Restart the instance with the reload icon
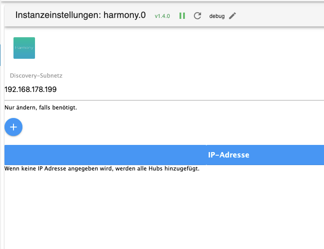 tap(197, 16)
